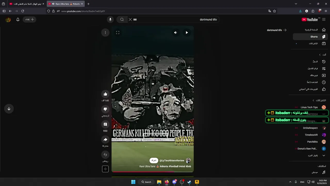Clear the search query with X
The width and height of the screenshot is (330, 186).
(x=130, y=19)
